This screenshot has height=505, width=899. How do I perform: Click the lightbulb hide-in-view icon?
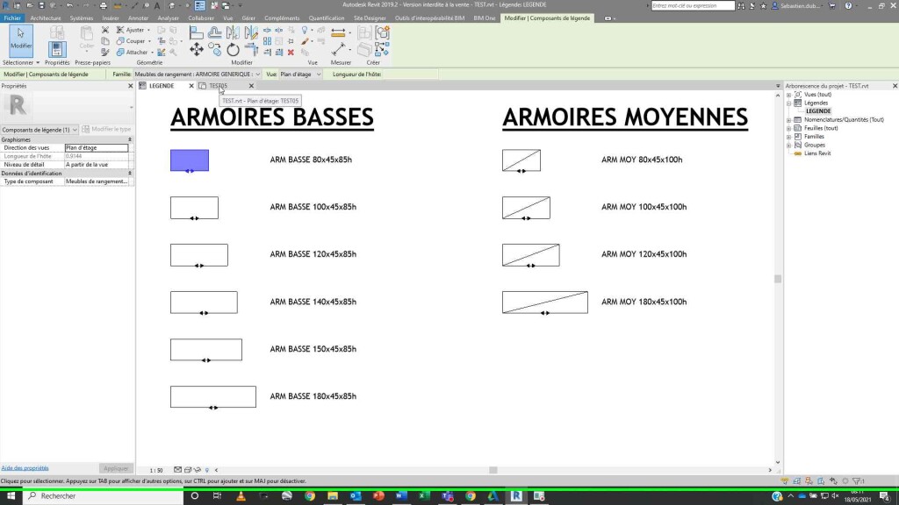(x=305, y=30)
